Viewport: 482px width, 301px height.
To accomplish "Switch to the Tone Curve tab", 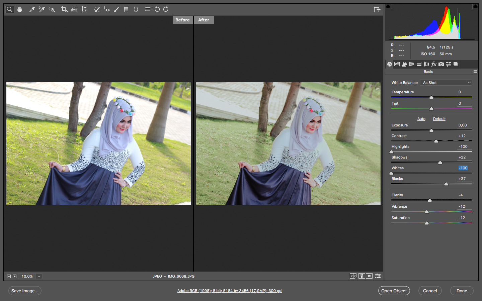I will coord(397,64).
